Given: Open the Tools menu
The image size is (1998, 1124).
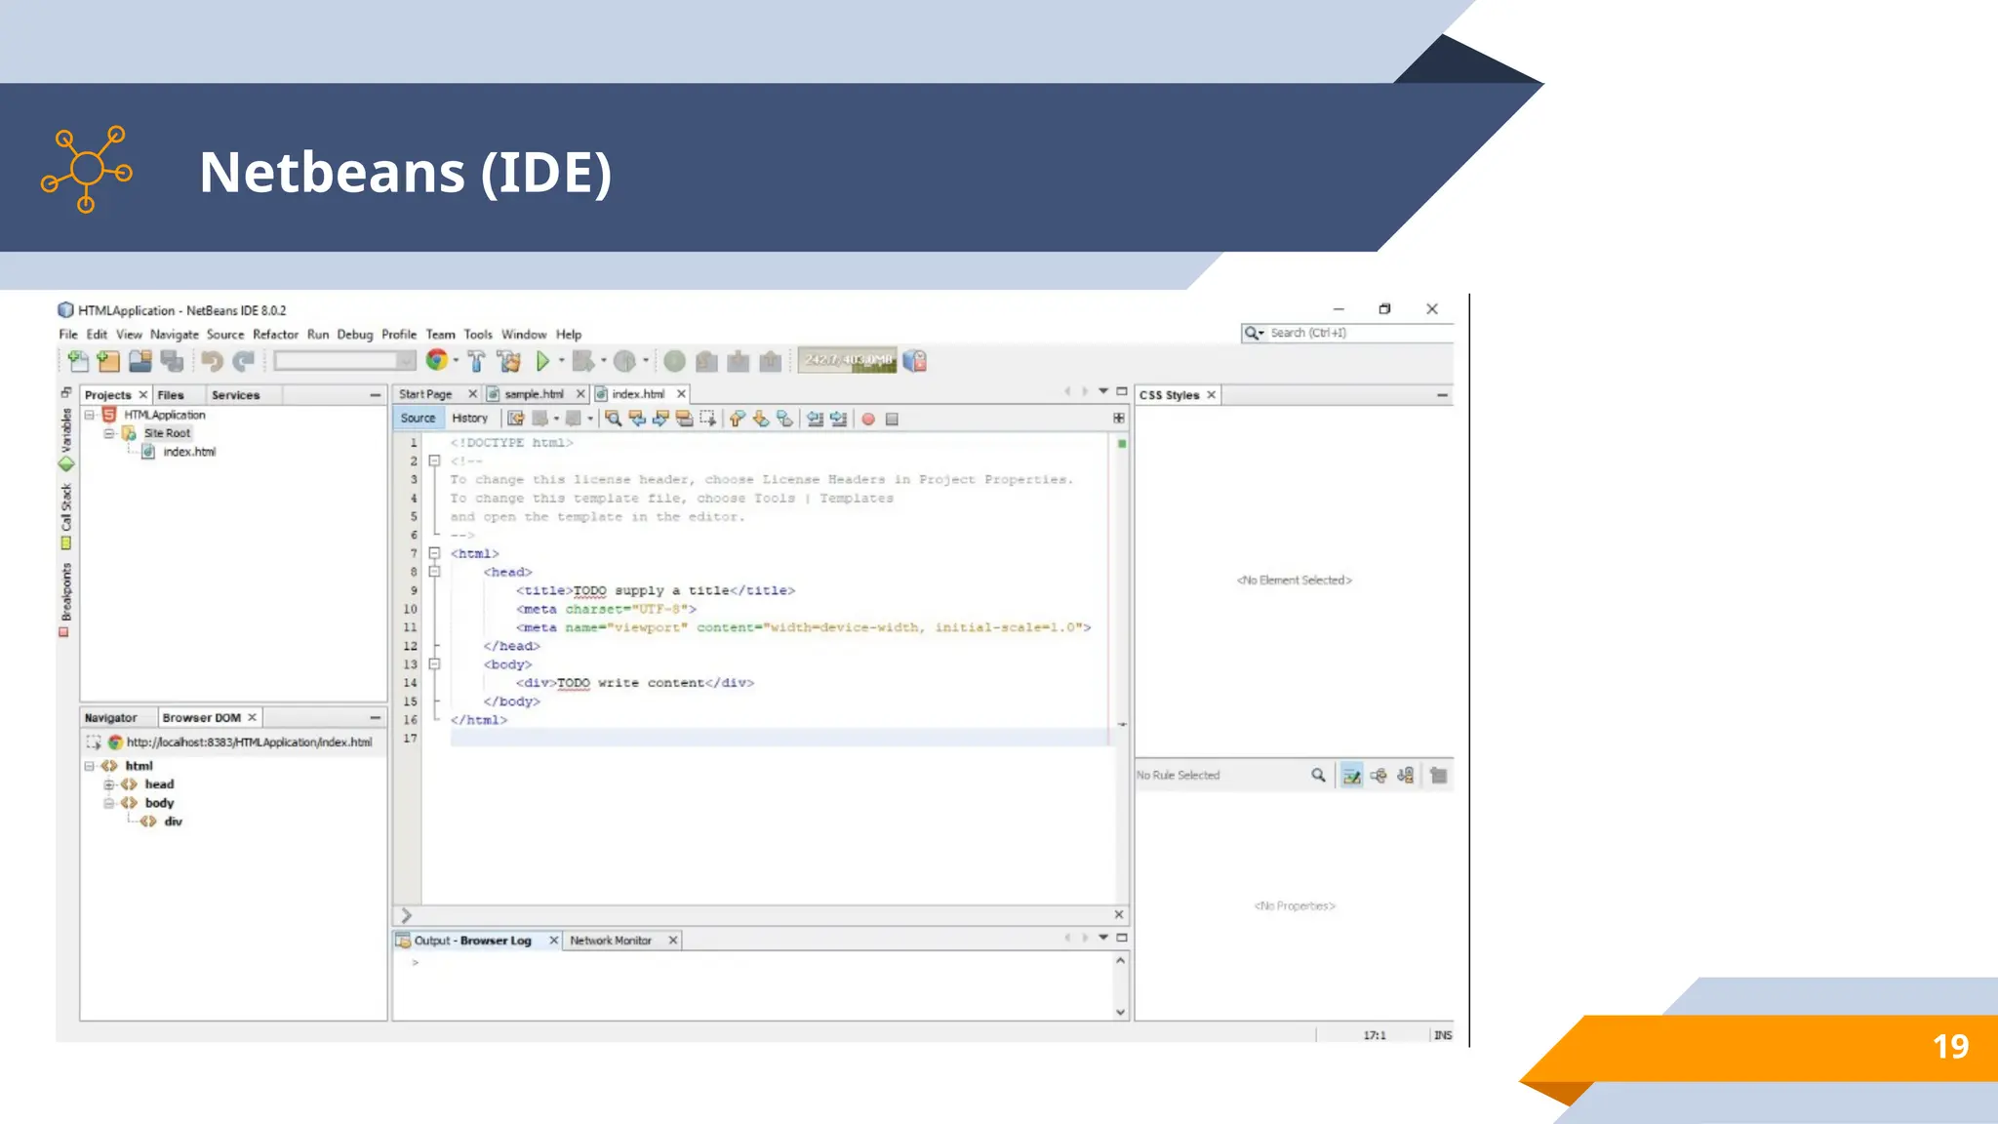Looking at the screenshot, I should [478, 334].
